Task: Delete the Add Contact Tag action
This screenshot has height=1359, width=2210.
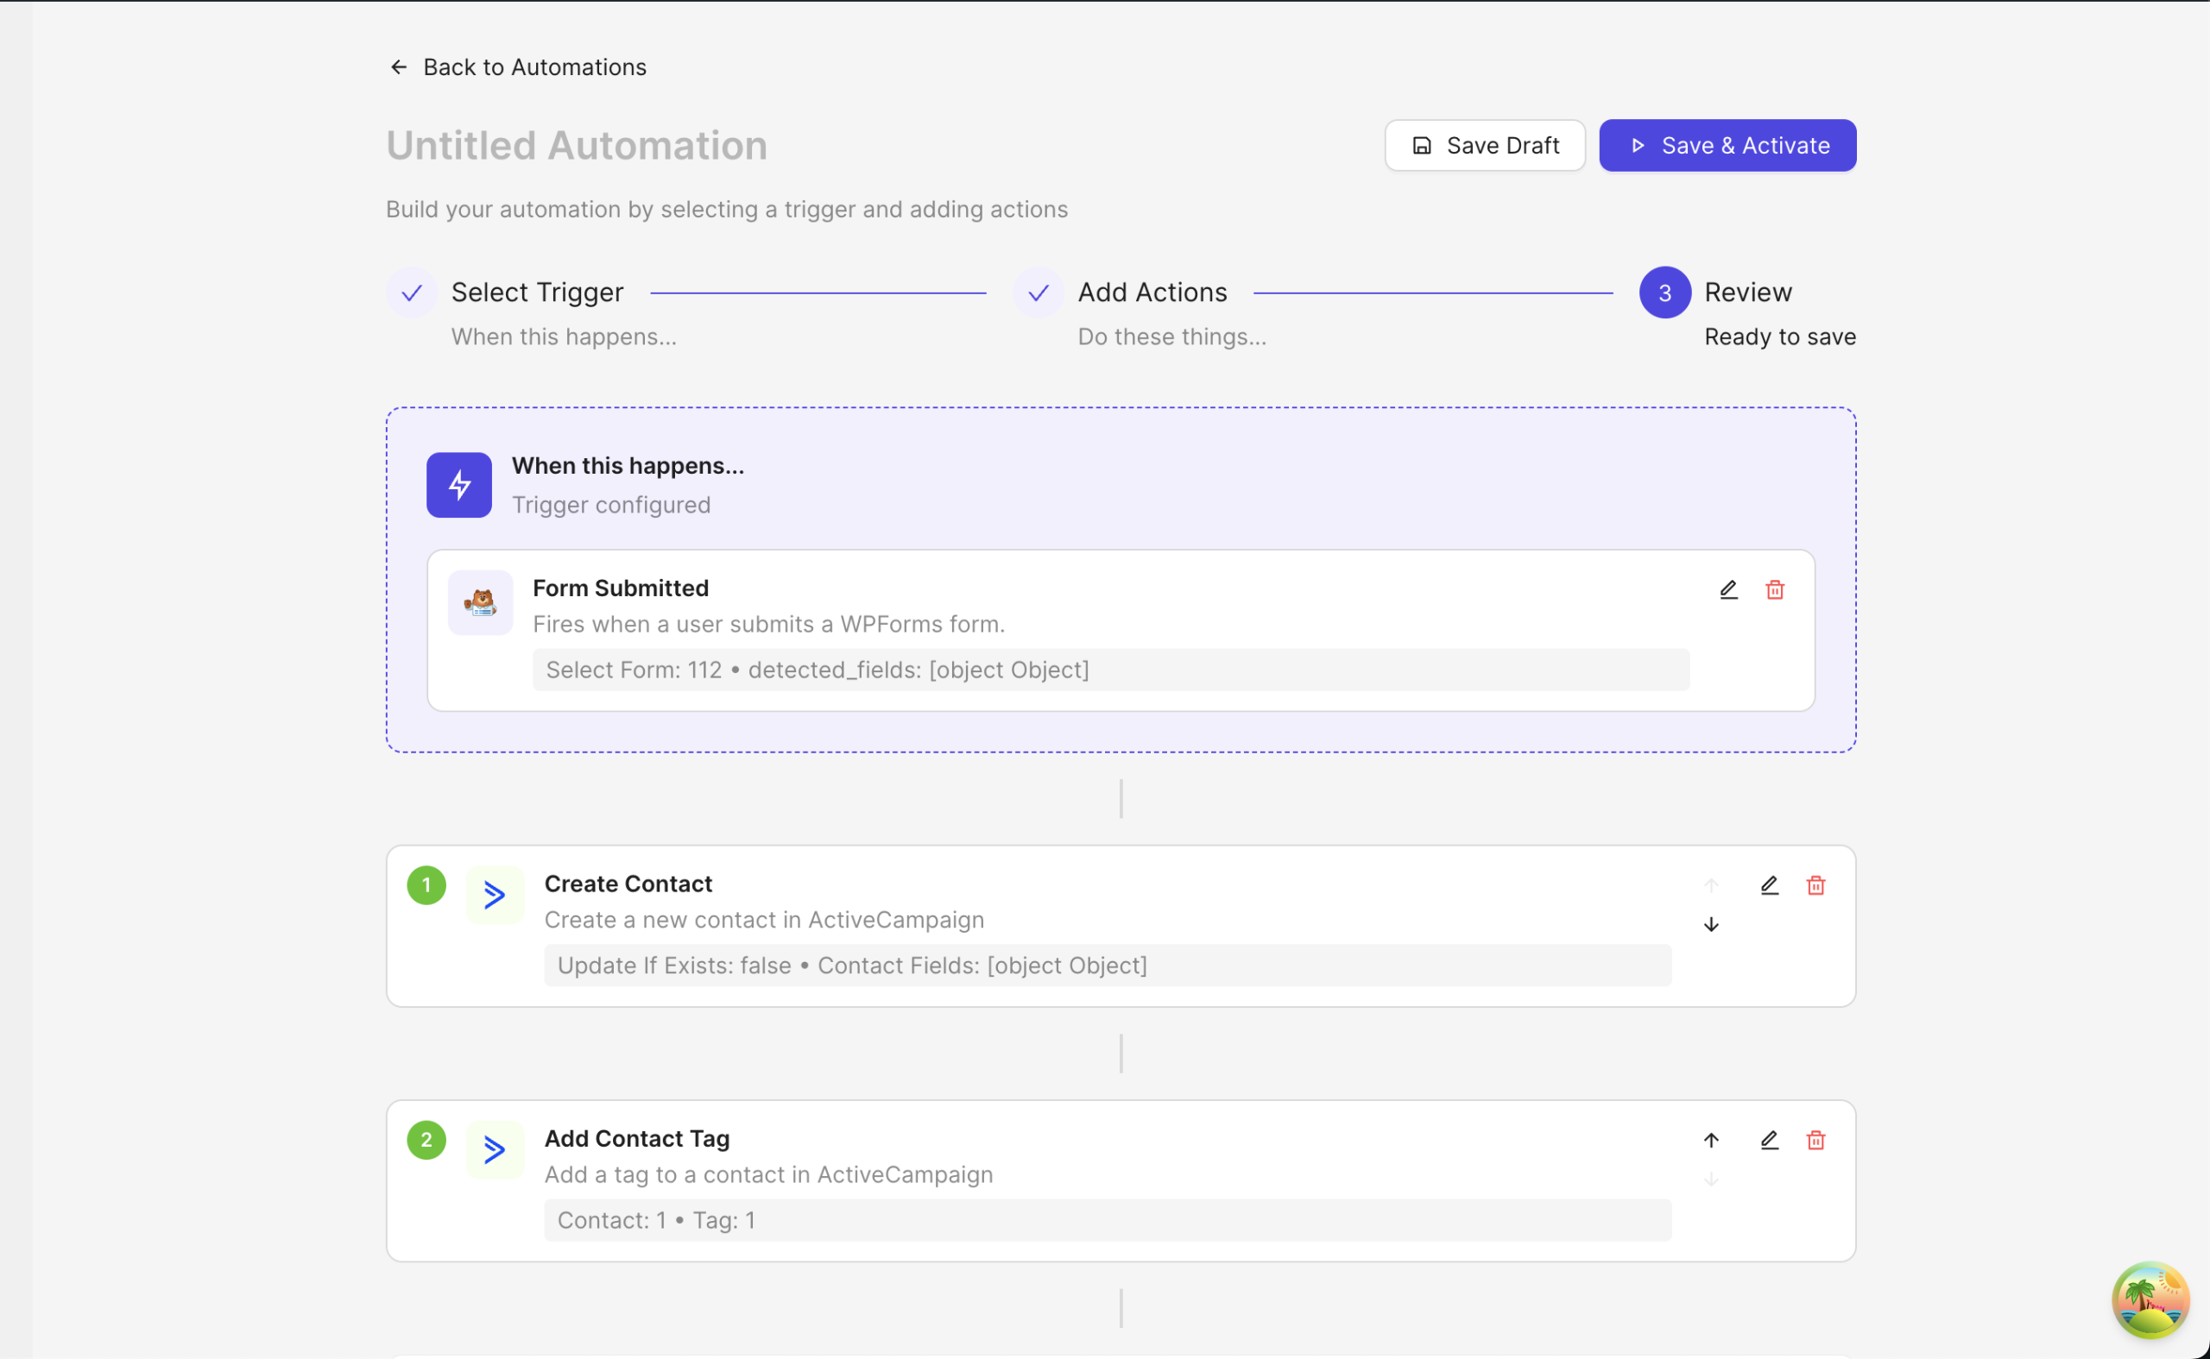Action: click(1815, 1141)
